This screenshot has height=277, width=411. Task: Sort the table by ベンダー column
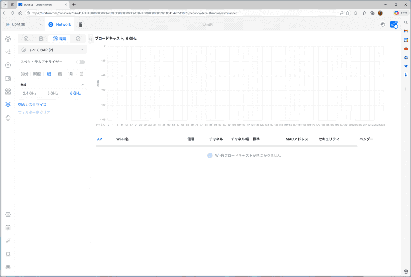tap(366, 139)
